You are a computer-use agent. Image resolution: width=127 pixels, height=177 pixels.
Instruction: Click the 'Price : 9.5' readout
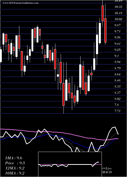click(x=15, y=163)
